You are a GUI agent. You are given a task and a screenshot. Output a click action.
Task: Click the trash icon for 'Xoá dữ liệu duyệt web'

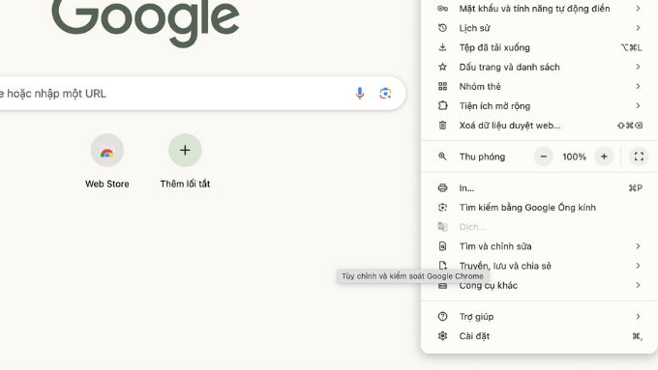tap(442, 126)
